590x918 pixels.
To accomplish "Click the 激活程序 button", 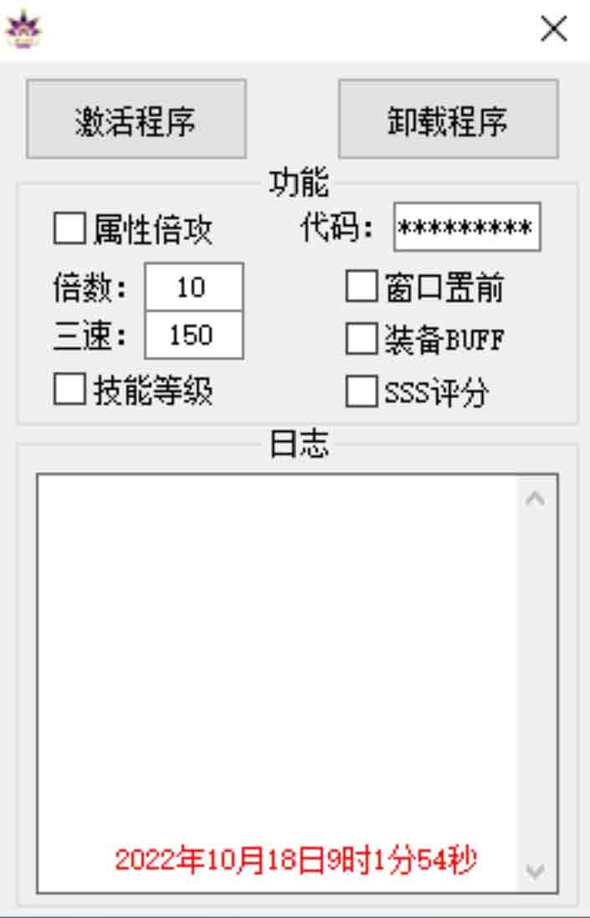I will pyautogui.click(x=136, y=120).
